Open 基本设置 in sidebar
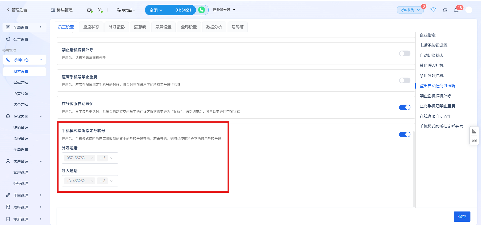This screenshot has width=481, height=225. [x=24, y=72]
